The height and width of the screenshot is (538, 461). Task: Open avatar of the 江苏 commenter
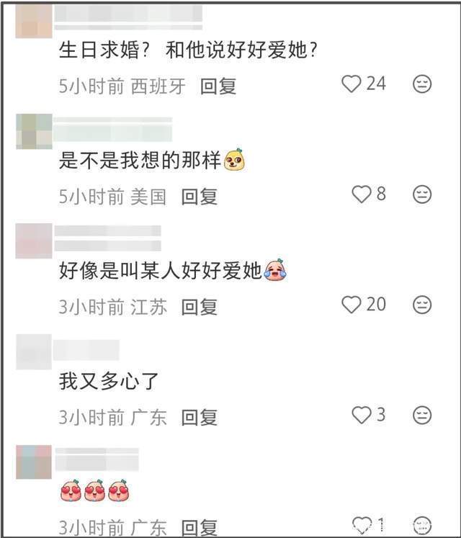pos(34,241)
